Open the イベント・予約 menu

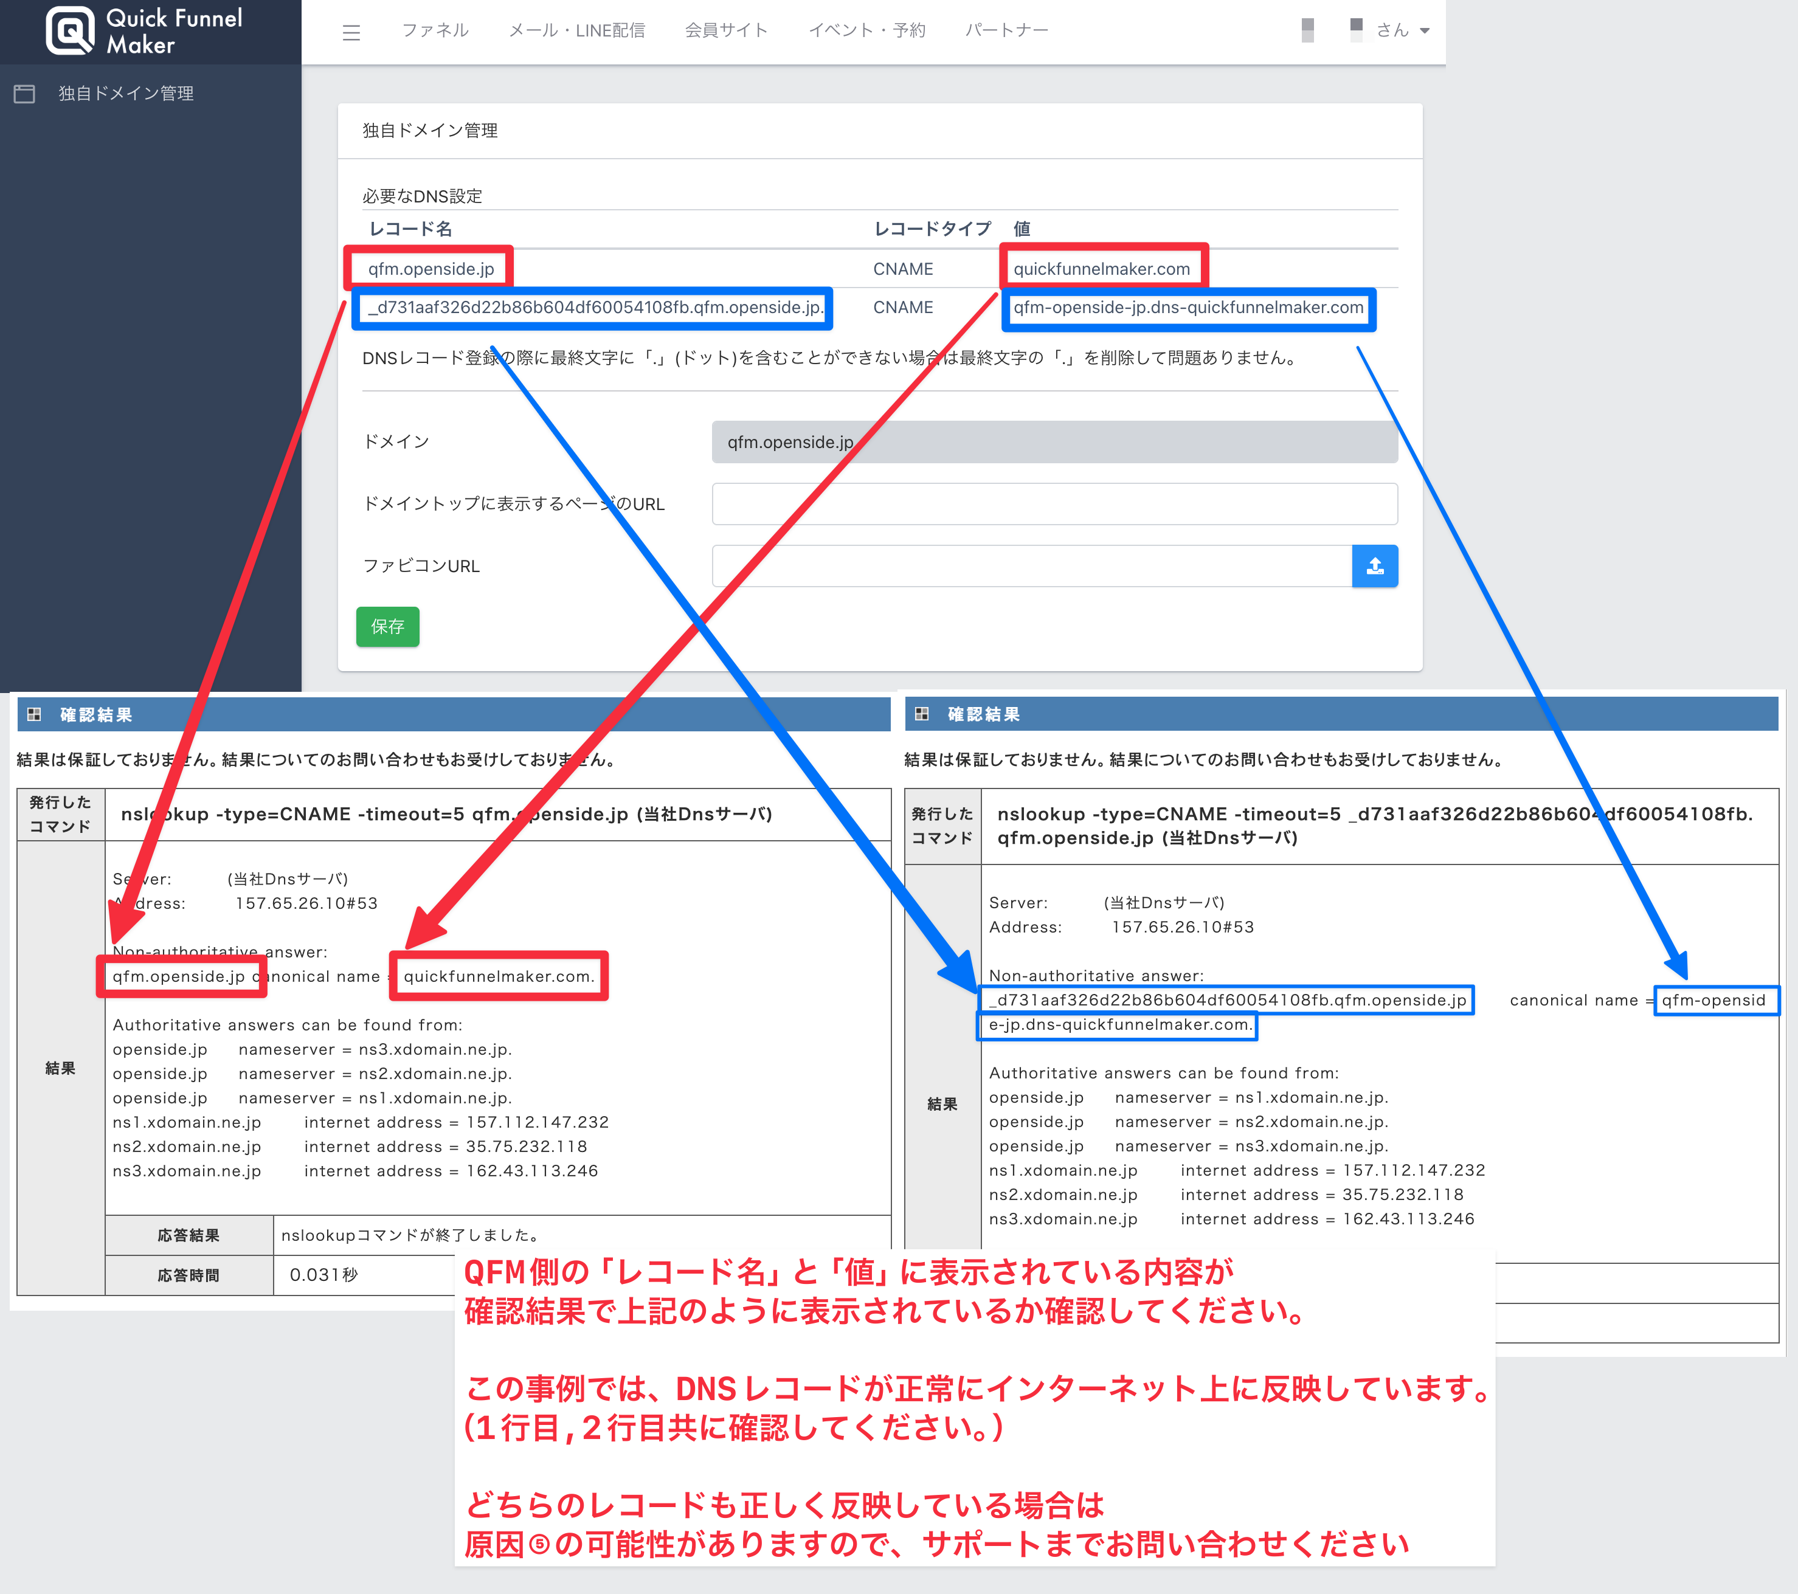click(x=866, y=31)
